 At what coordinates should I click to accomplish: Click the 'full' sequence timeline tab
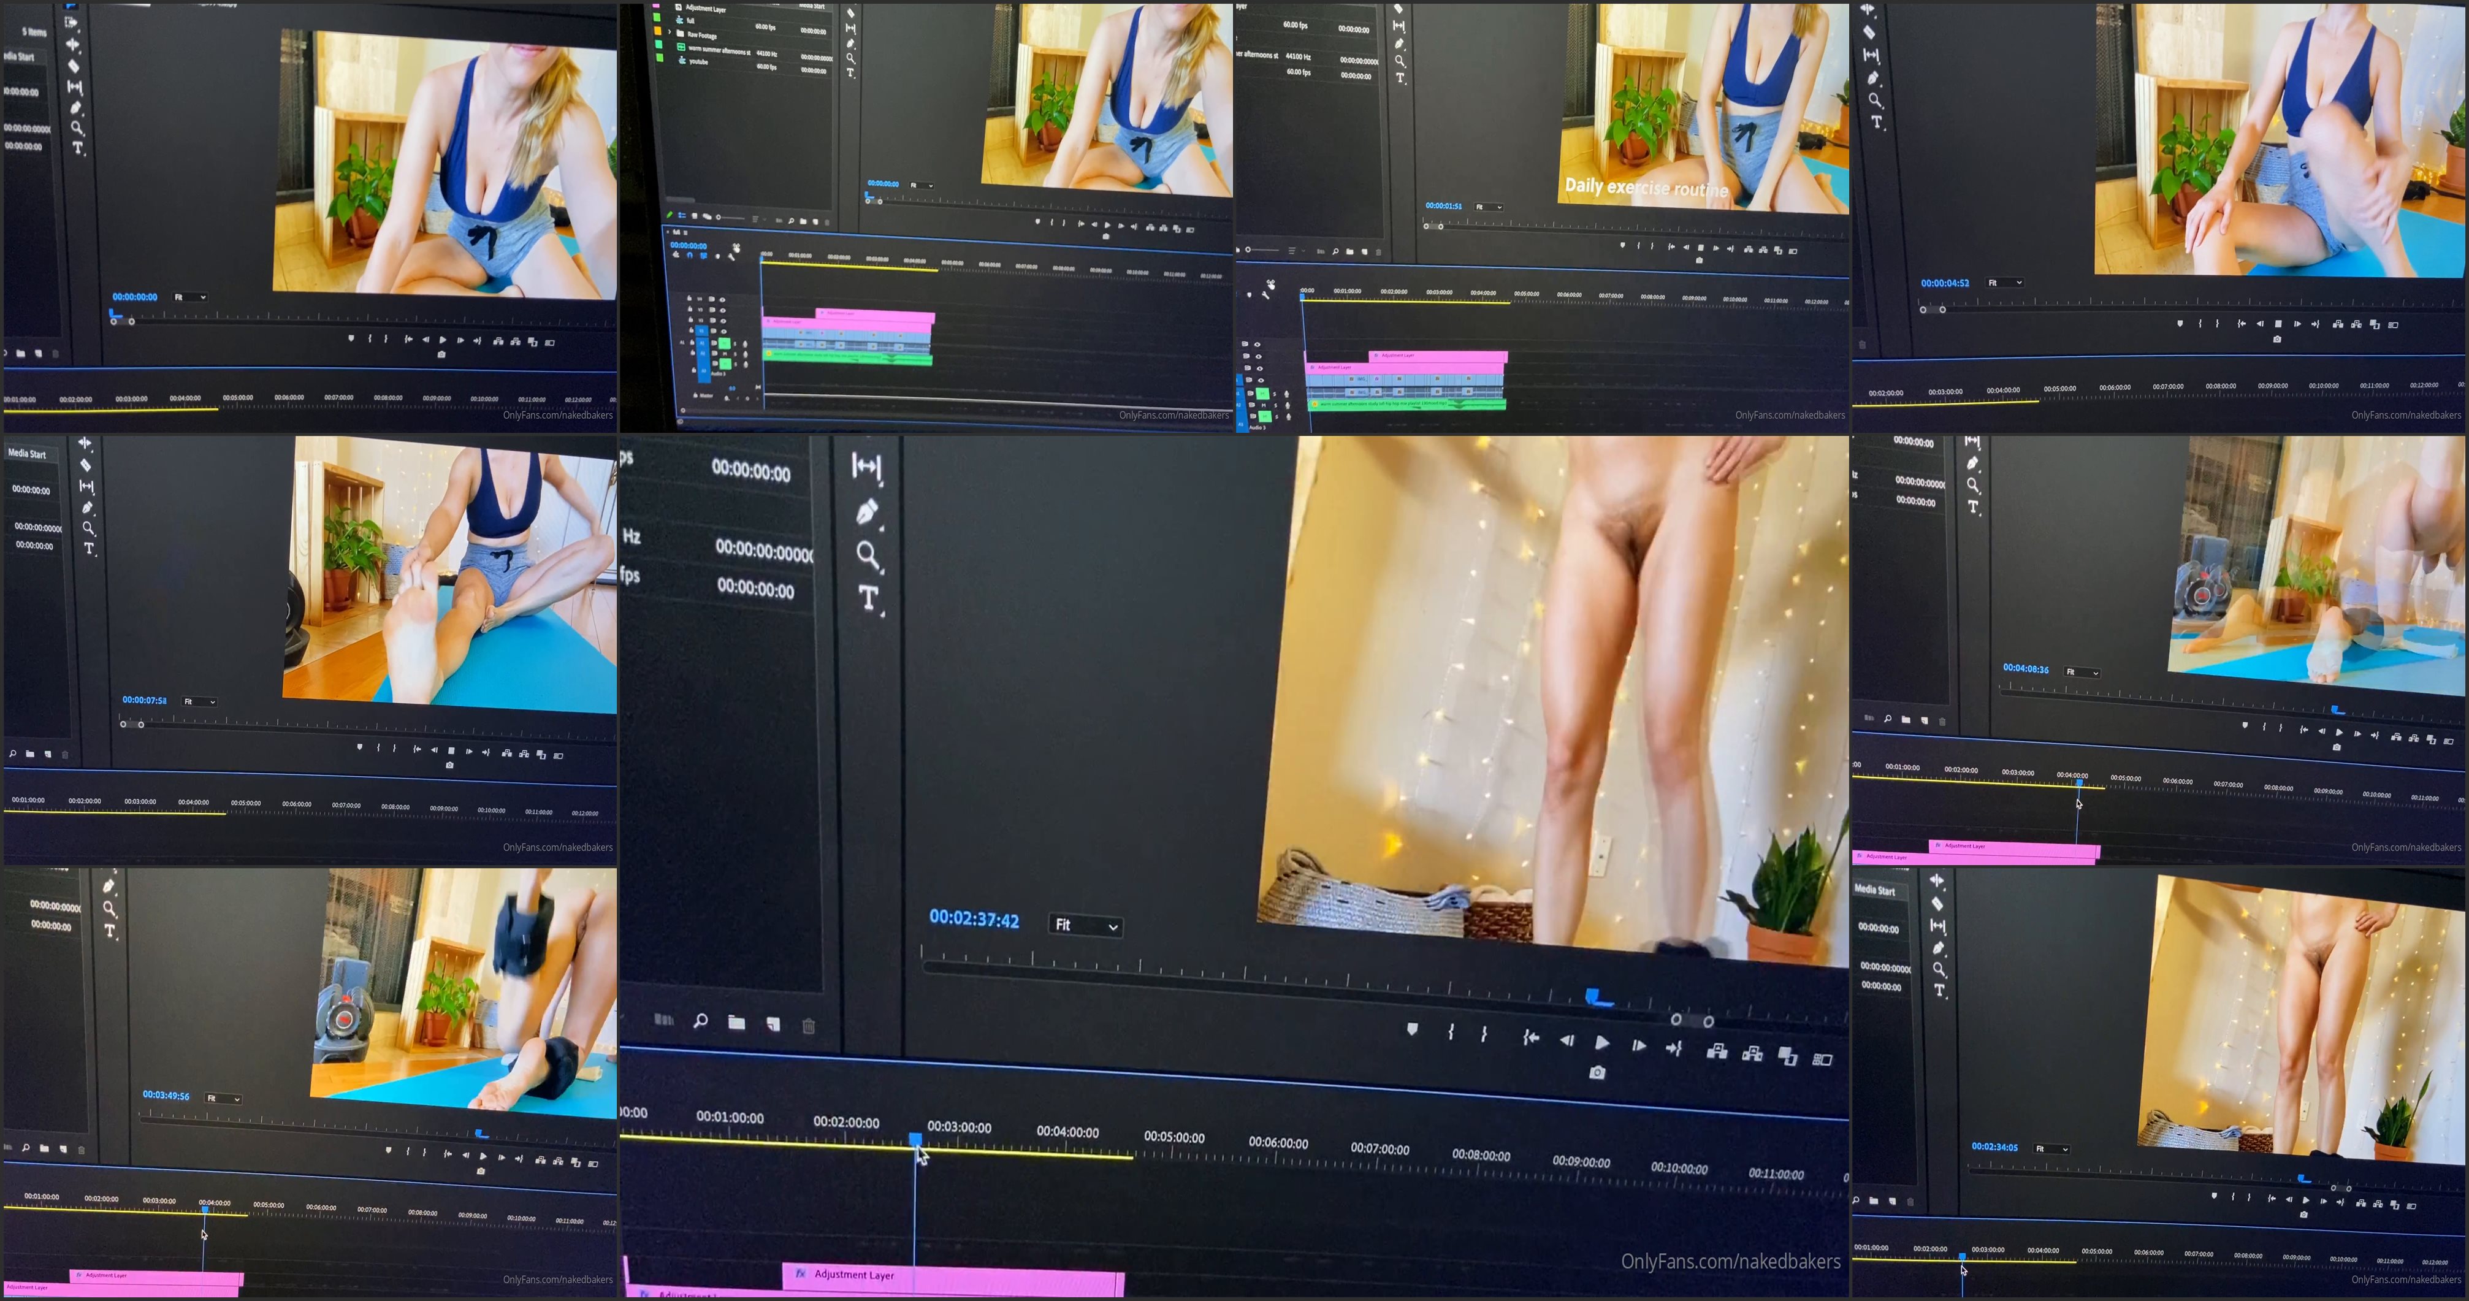677,233
